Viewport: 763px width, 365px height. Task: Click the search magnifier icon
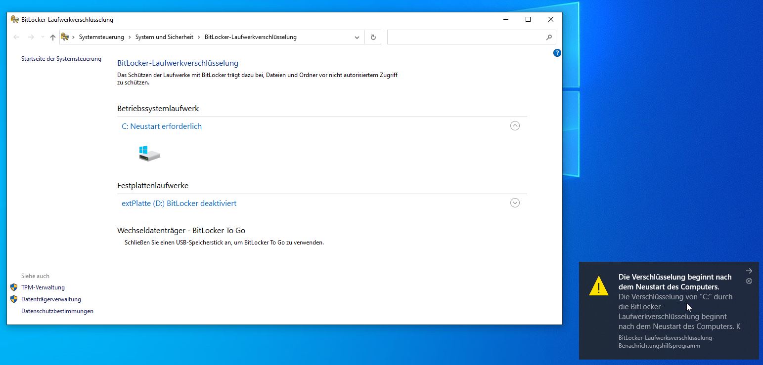pos(549,37)
